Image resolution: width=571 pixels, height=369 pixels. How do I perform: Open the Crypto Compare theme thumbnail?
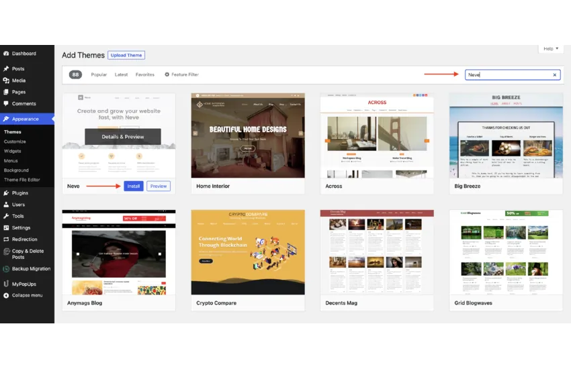pos(248,252)
